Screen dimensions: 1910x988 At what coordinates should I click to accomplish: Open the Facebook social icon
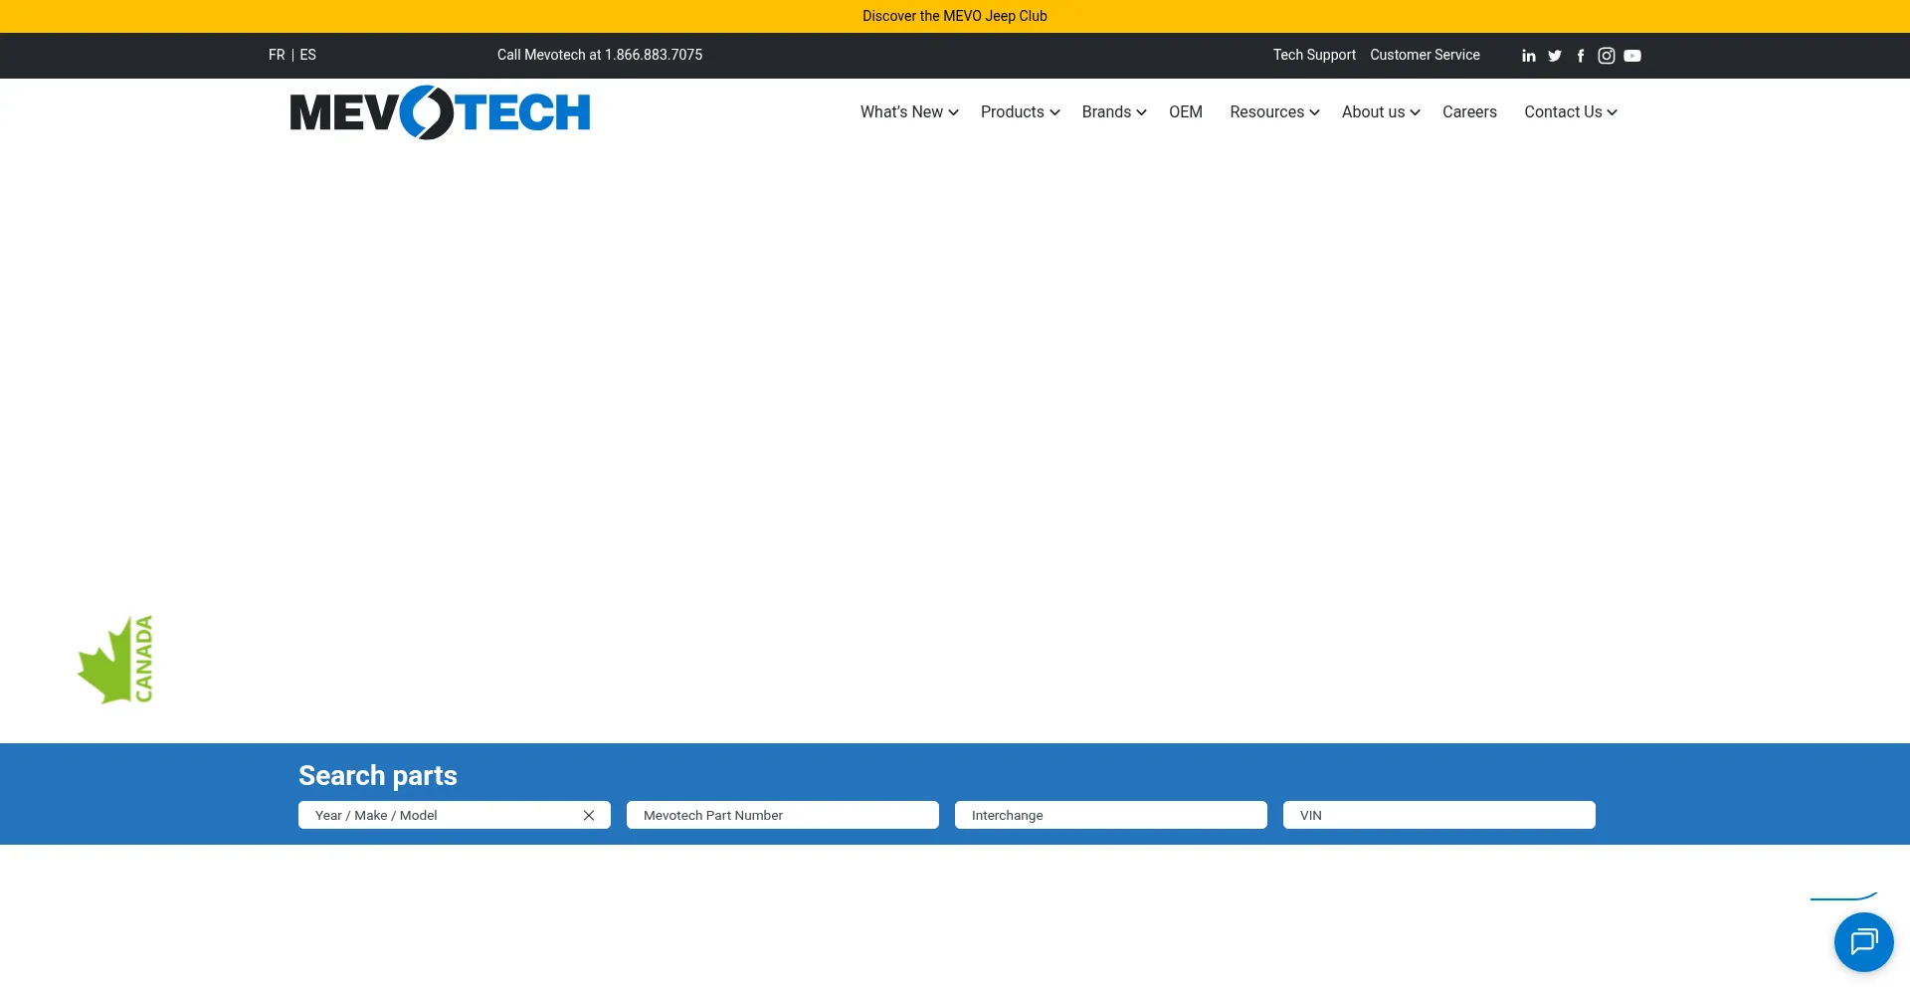(x=1581, y=56)
